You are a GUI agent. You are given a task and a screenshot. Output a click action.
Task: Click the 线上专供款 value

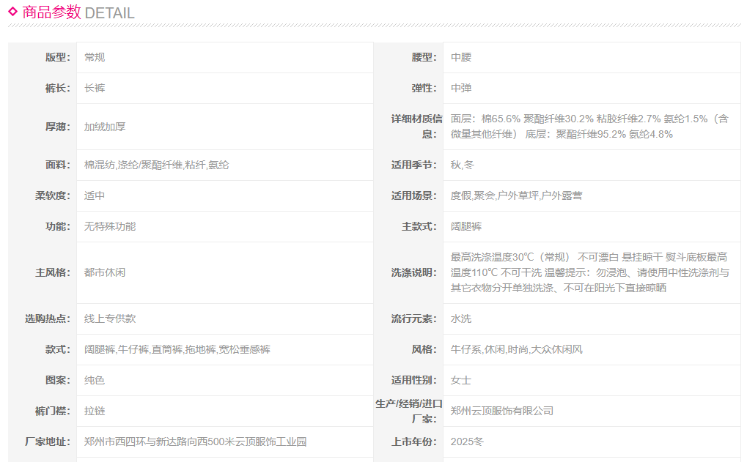coord(110,318)
